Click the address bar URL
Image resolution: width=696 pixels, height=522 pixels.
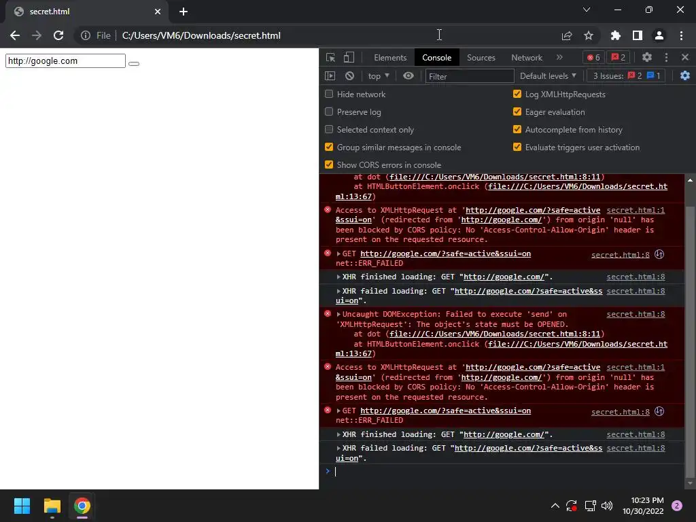[x=201, y=35]
